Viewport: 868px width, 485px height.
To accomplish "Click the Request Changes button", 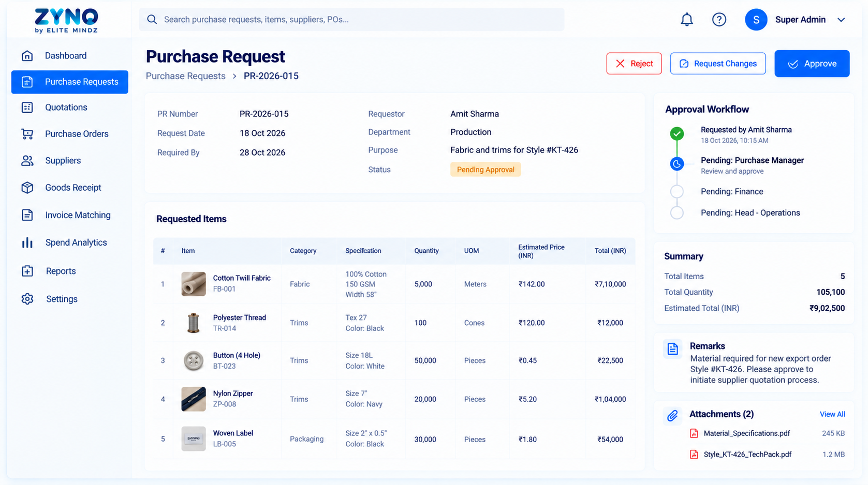I will coord(718,64).
